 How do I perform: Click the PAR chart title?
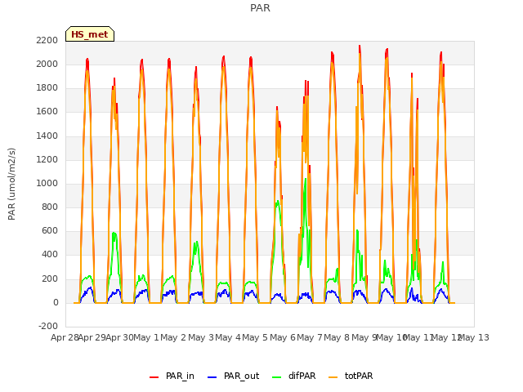point(260,8)
